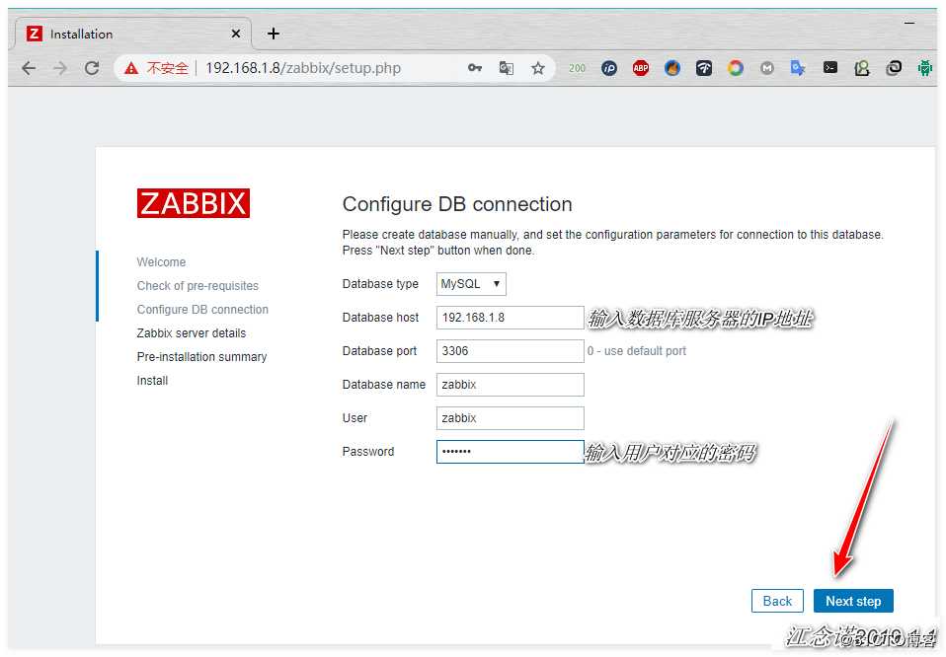This screenshot has width=946, height=657.
Task: Click the not-secure warning triangle icon
Action: [x=131, y=68]
